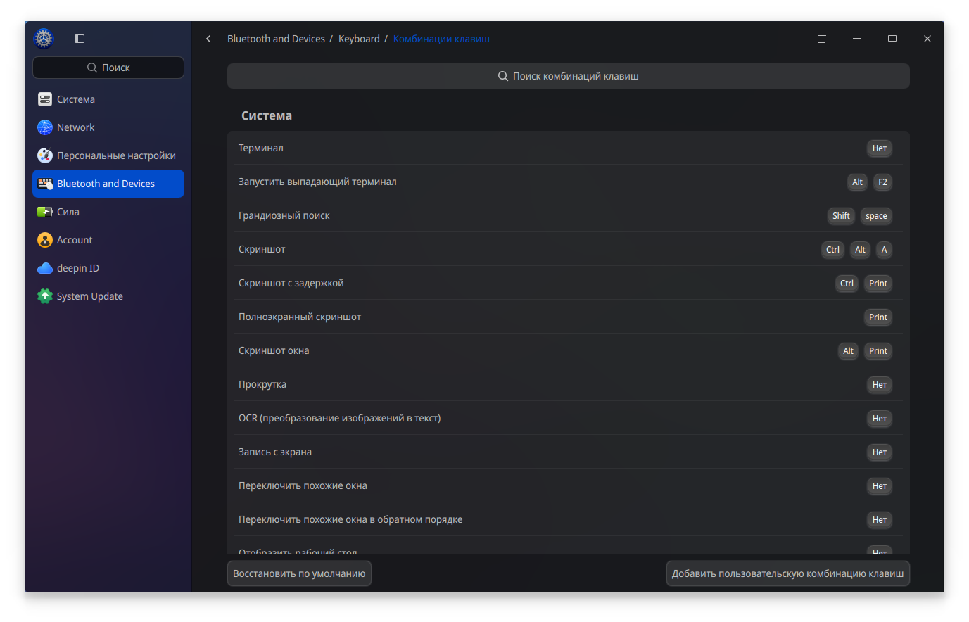Click the Account user icon
Screen dimensions: 969x622
coord(45,240)
